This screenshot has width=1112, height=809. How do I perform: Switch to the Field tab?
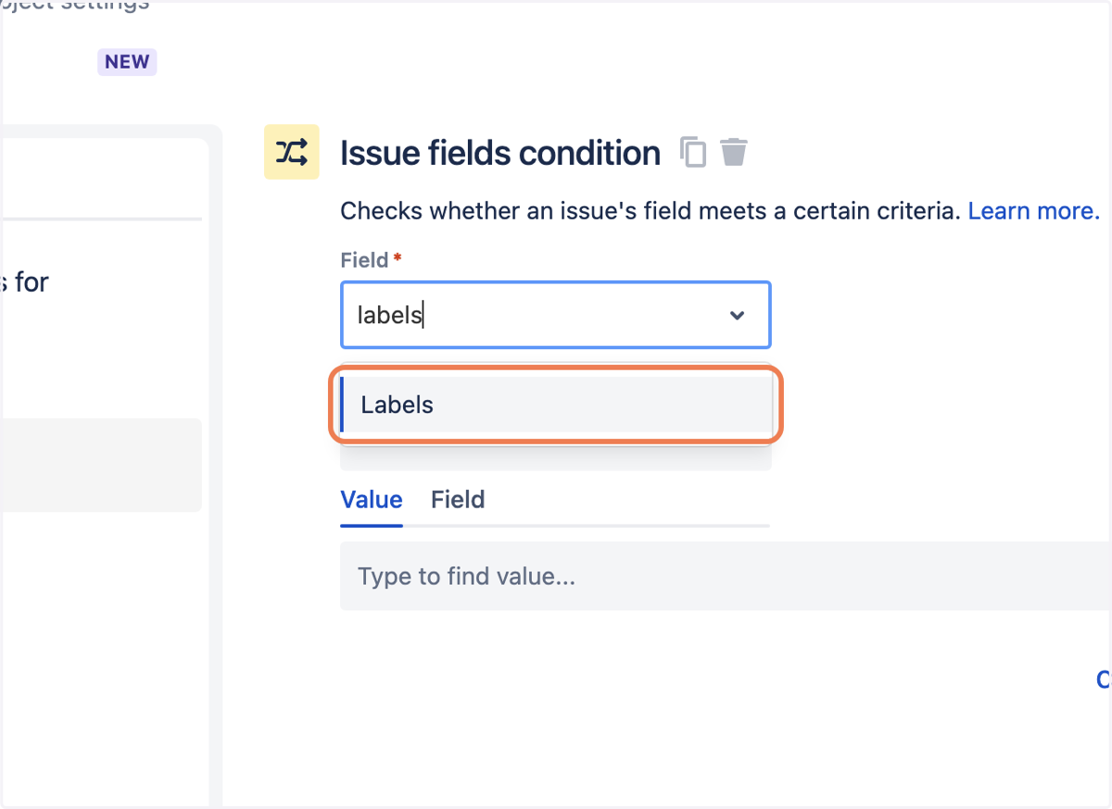(x=458, y=500)
